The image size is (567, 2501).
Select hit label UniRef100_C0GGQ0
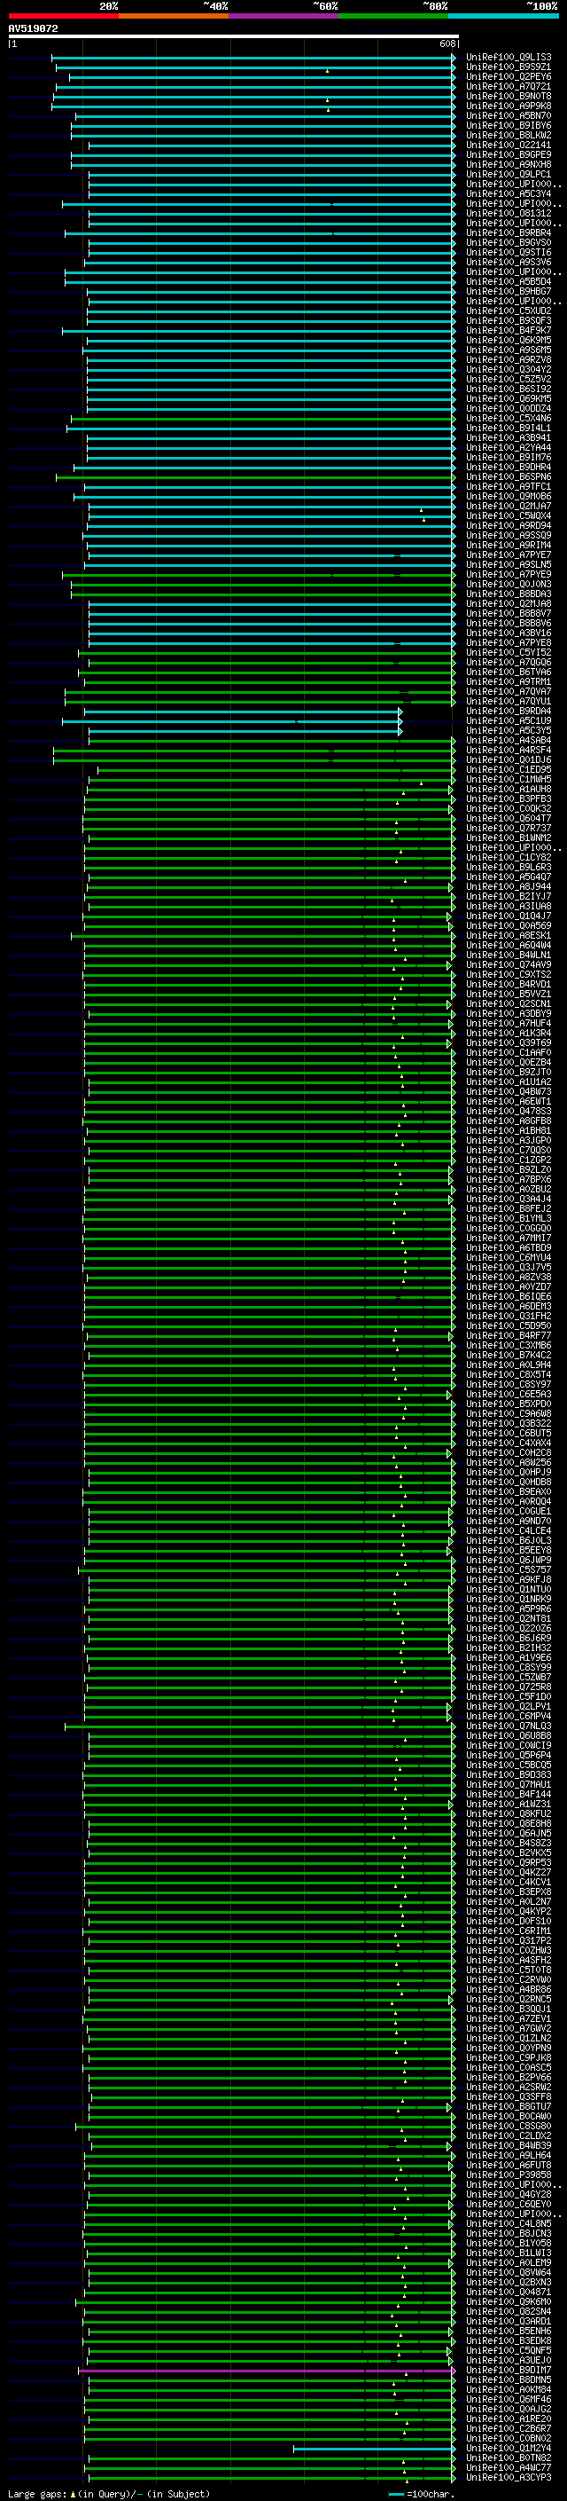click(509, 1228)
